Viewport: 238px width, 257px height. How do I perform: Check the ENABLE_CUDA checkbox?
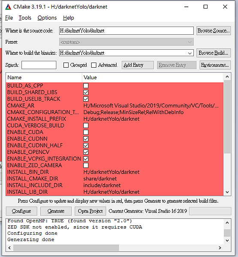click(86, 132)
